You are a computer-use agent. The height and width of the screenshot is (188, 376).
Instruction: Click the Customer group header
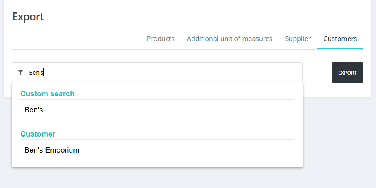pos(38,134)
